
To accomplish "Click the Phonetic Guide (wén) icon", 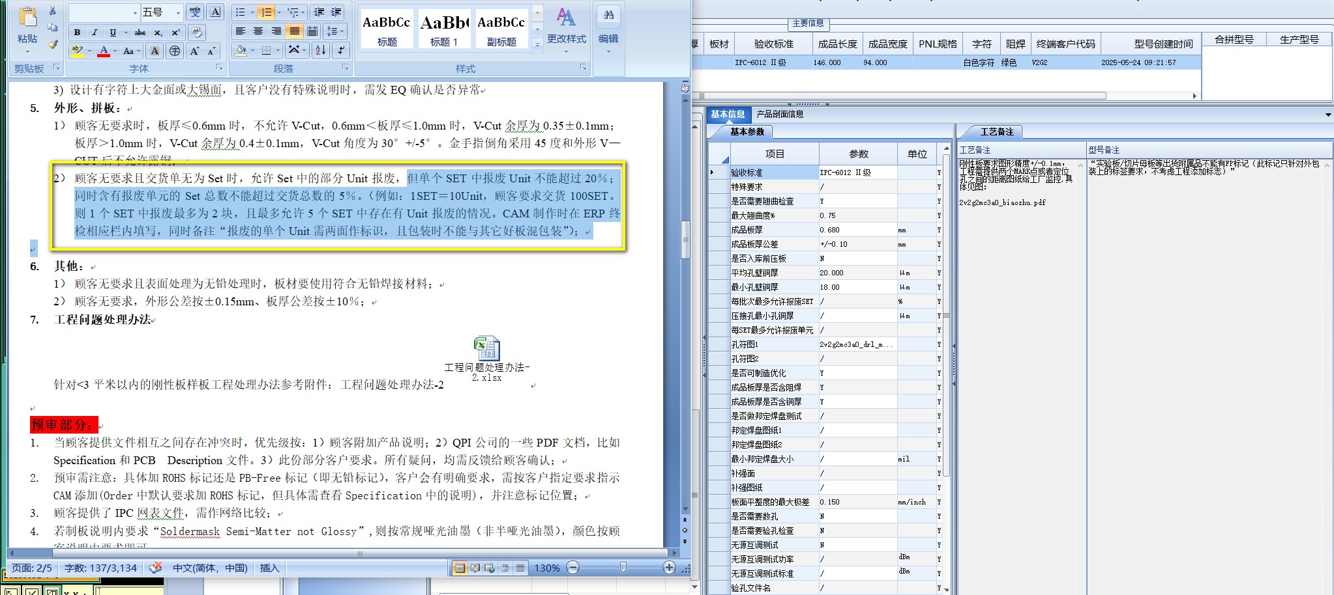I will coord(195,12).
